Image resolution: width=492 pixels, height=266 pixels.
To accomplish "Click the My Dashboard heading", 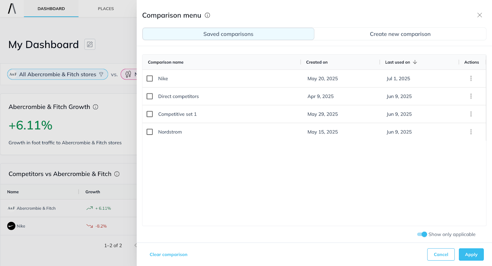I will pyautogui.click(x=44, y=45).
